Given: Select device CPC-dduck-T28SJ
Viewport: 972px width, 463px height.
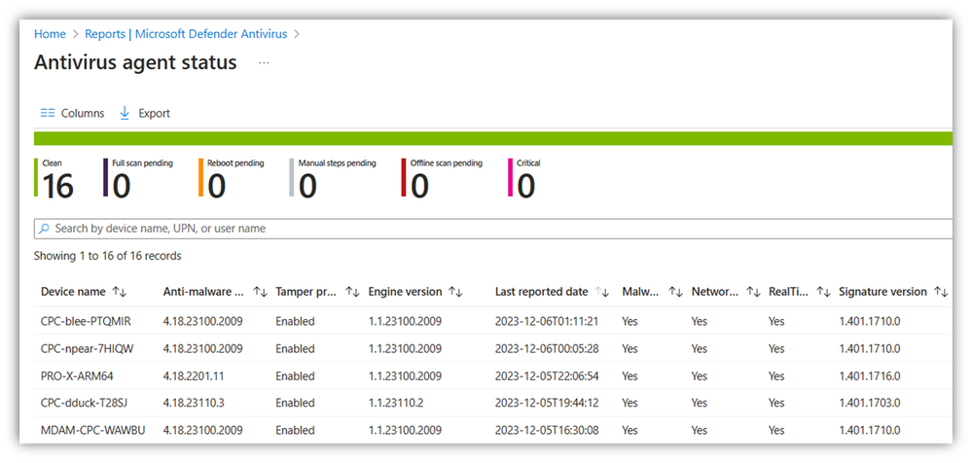Looking at the screenshot, I should click(85, 403).
